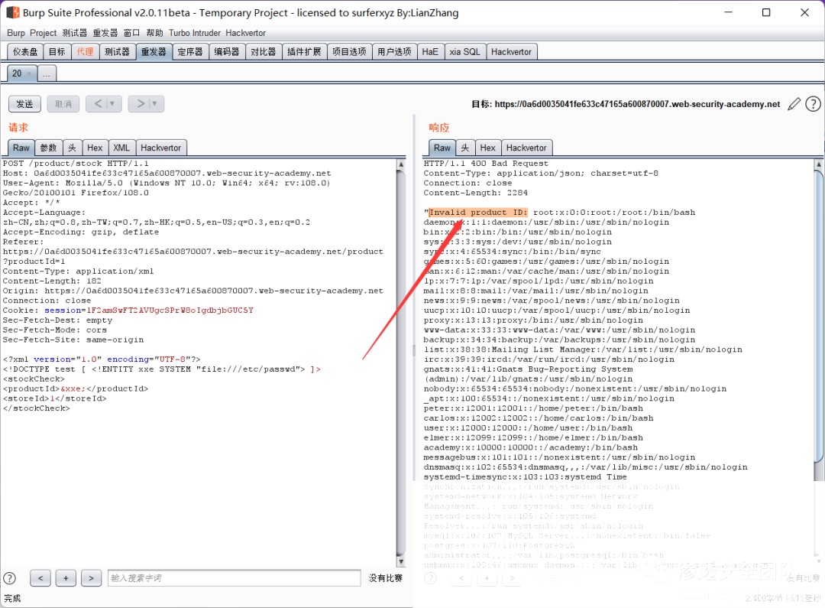Click the plus button by request search
Image resolution: width=825 pixels, height=608 pixels.
(x=66, y=578)
